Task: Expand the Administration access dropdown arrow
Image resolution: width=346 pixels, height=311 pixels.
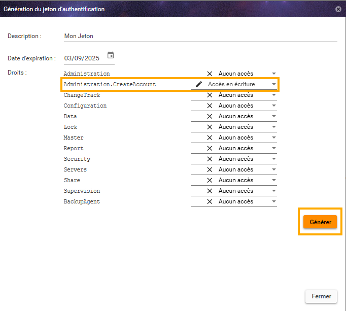Action: (x=273, y=74)
